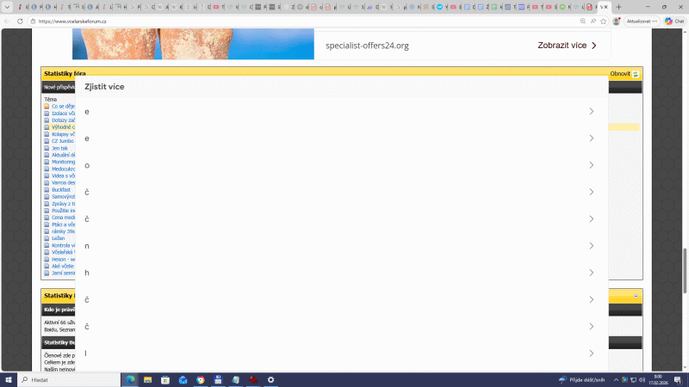
Task: Open Microsoft Edge from the taskbar
Action: (131, 379)
